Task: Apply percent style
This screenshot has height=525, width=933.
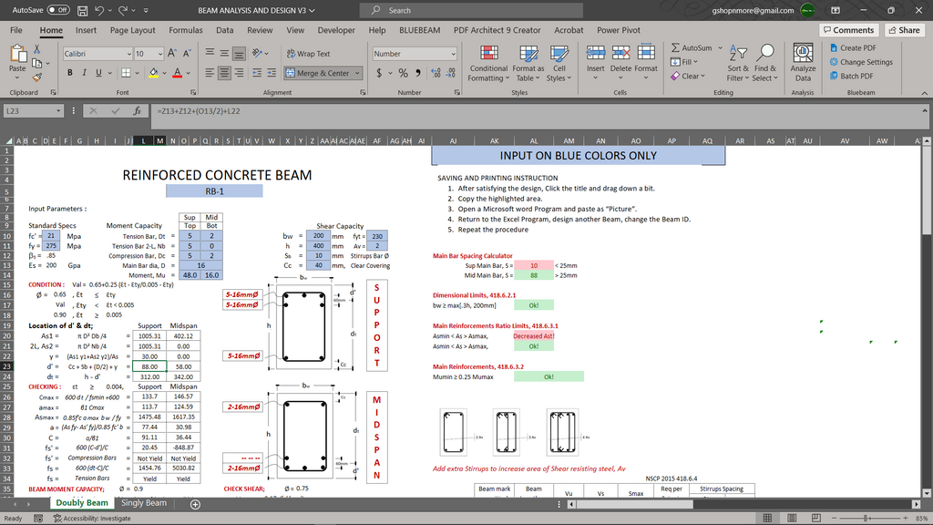Action: tap(403, 73)
